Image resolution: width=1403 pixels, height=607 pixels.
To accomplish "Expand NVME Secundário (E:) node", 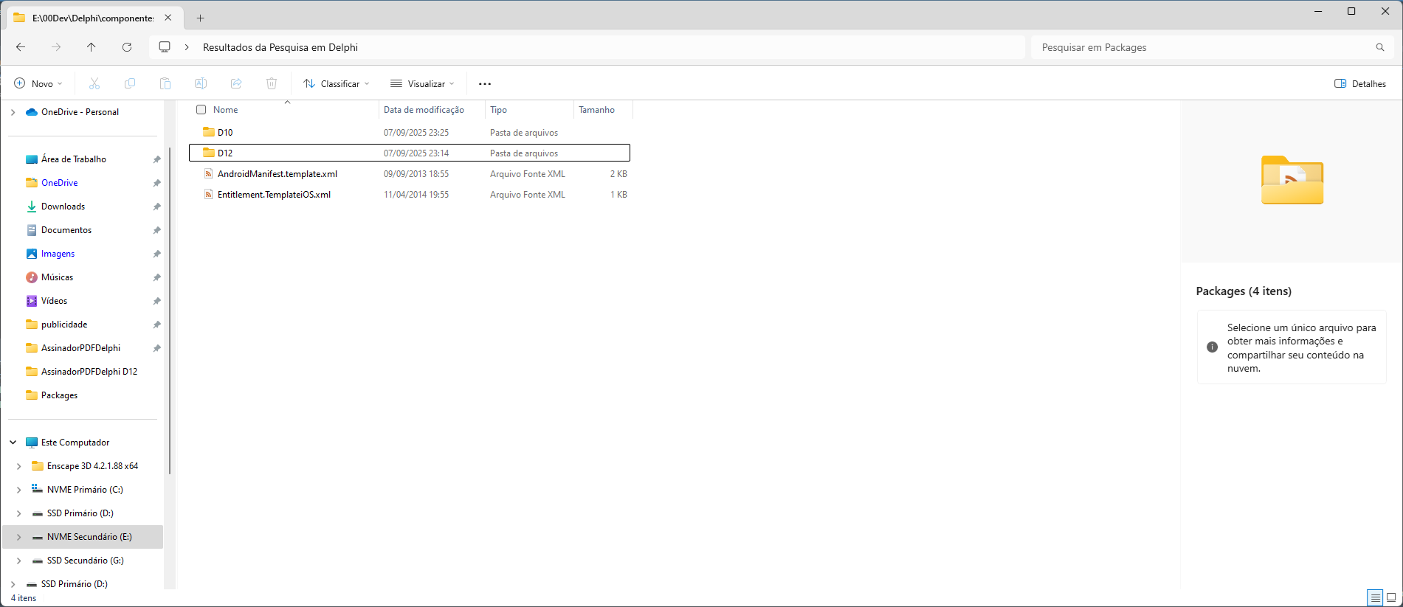I will (18, 537).
